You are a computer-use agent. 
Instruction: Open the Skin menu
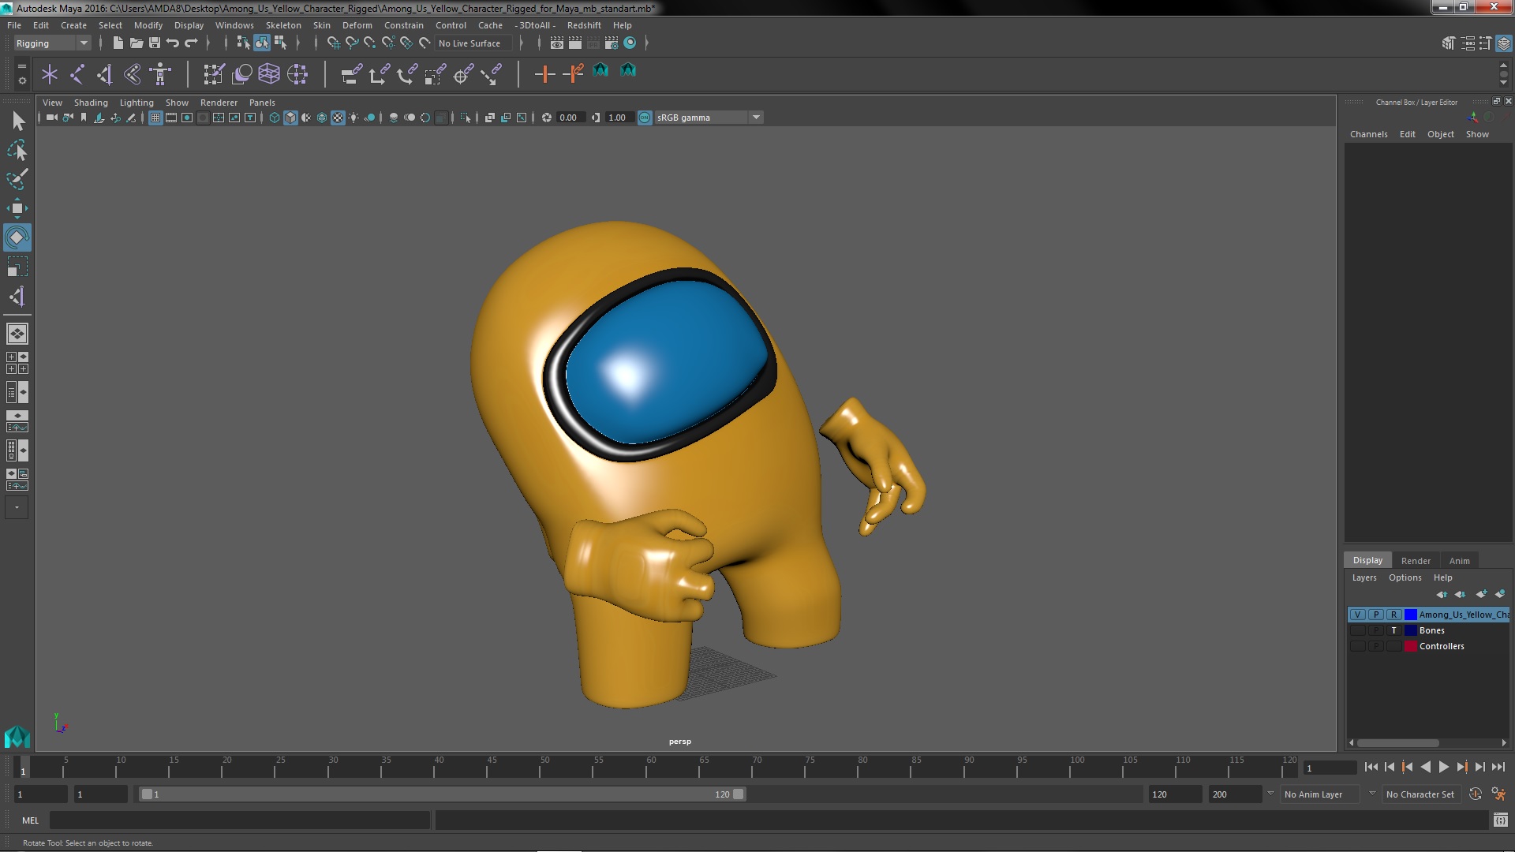(321, 25)
